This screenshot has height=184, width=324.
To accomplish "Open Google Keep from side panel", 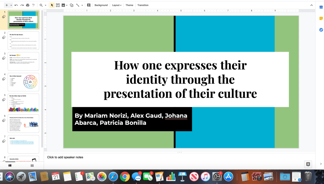I will point(321,18).
